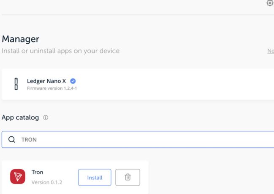Click the Ledger Nano X device icon
This screenshot has width=274, height=194.
tap(16, 84)
